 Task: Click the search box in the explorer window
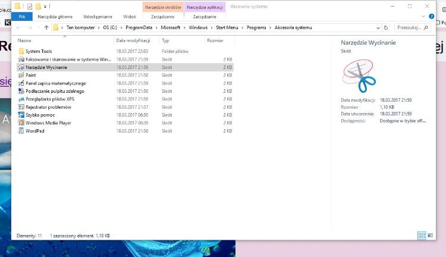[412, 27]
